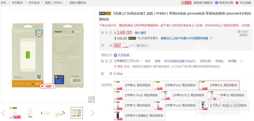Click the ¥149.00 price
This screenshot has width=254, height=121.
pos(123,33)
